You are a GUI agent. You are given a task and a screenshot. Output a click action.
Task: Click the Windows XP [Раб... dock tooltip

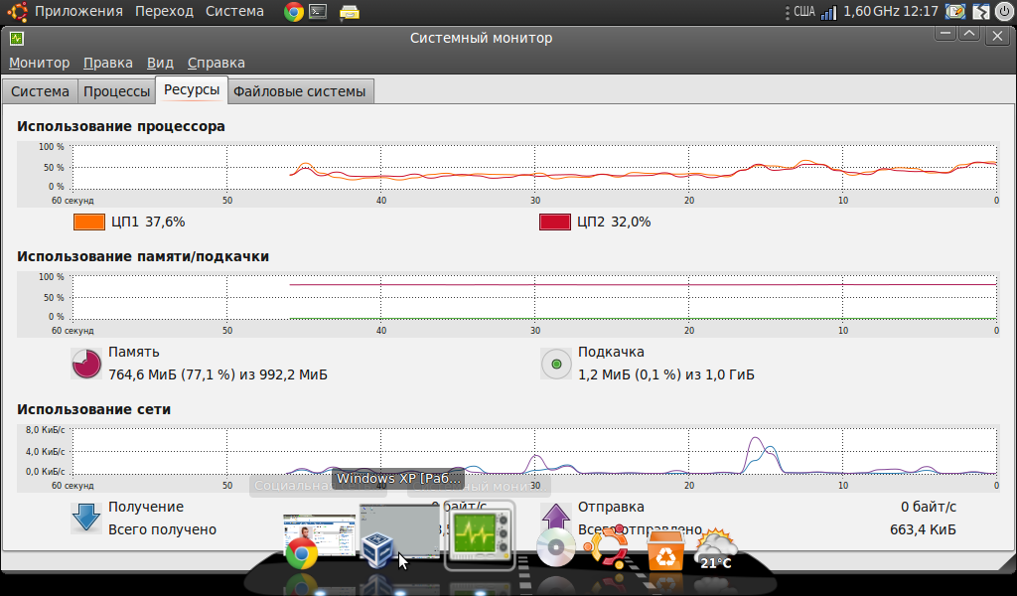[398, 479]
